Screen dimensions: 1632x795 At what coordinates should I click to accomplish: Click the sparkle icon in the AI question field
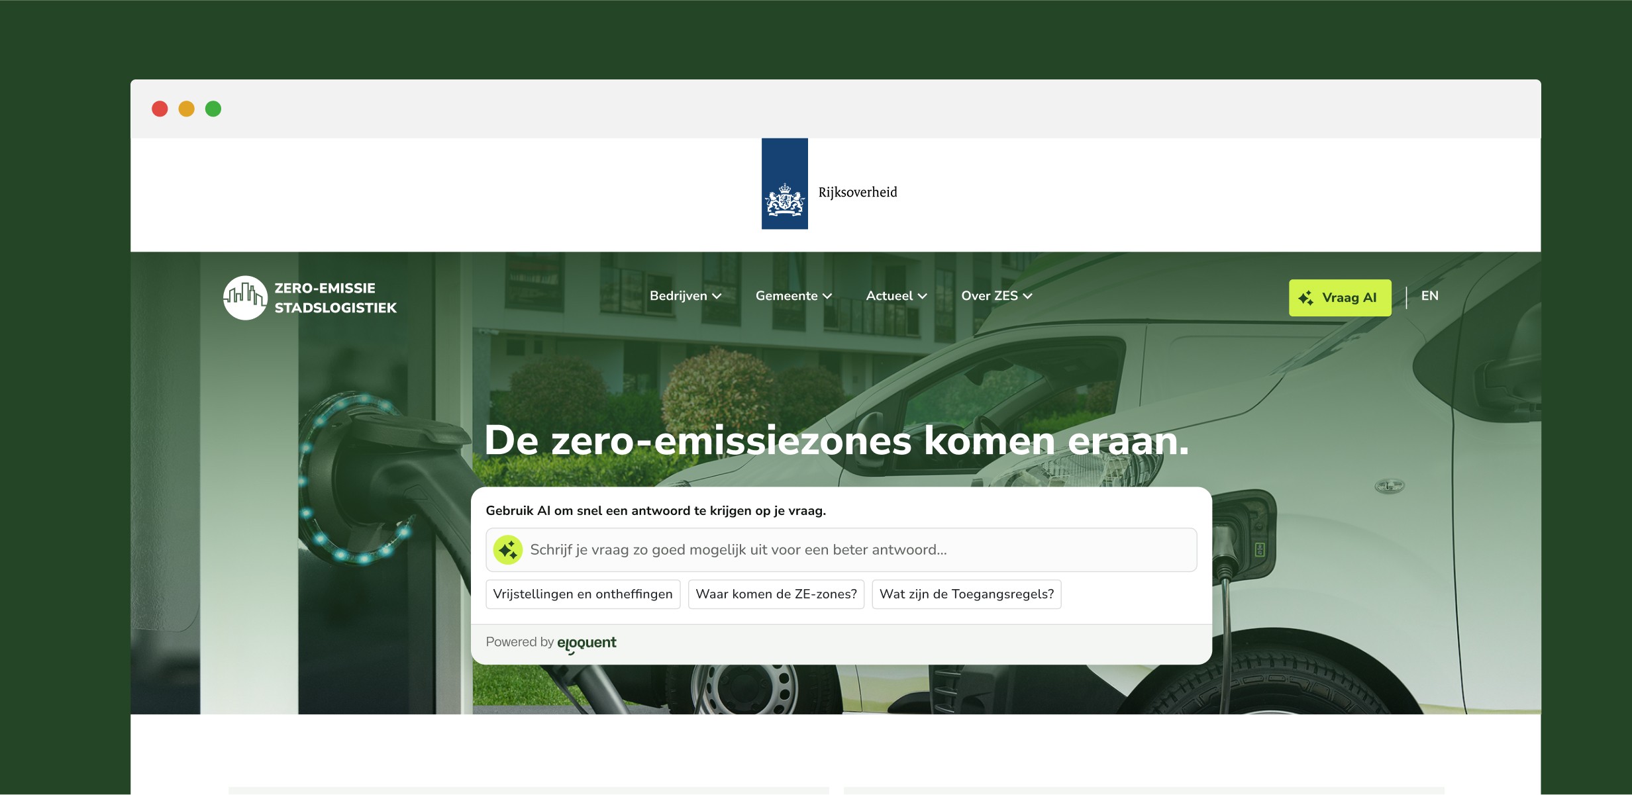coord(508,549)
